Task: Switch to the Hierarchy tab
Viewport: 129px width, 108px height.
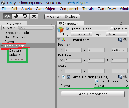Action: (14, 24)
